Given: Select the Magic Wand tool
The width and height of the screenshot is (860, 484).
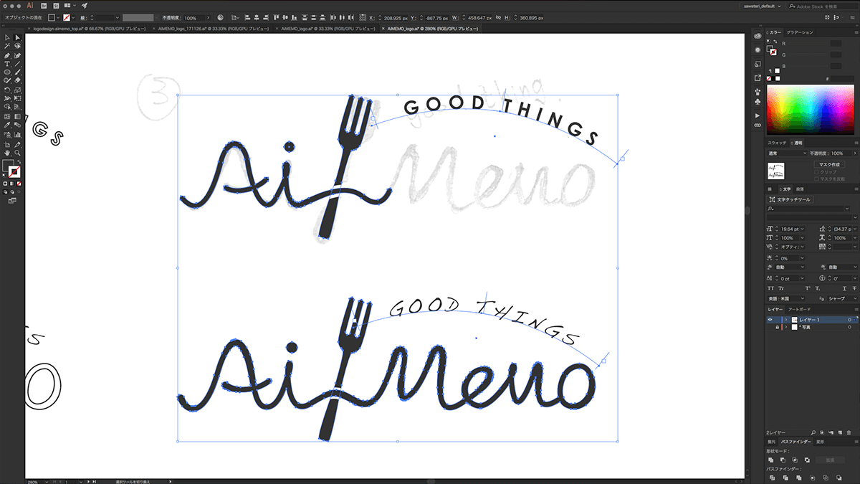Looking at the screenshot, I should [x=6, y=46].
